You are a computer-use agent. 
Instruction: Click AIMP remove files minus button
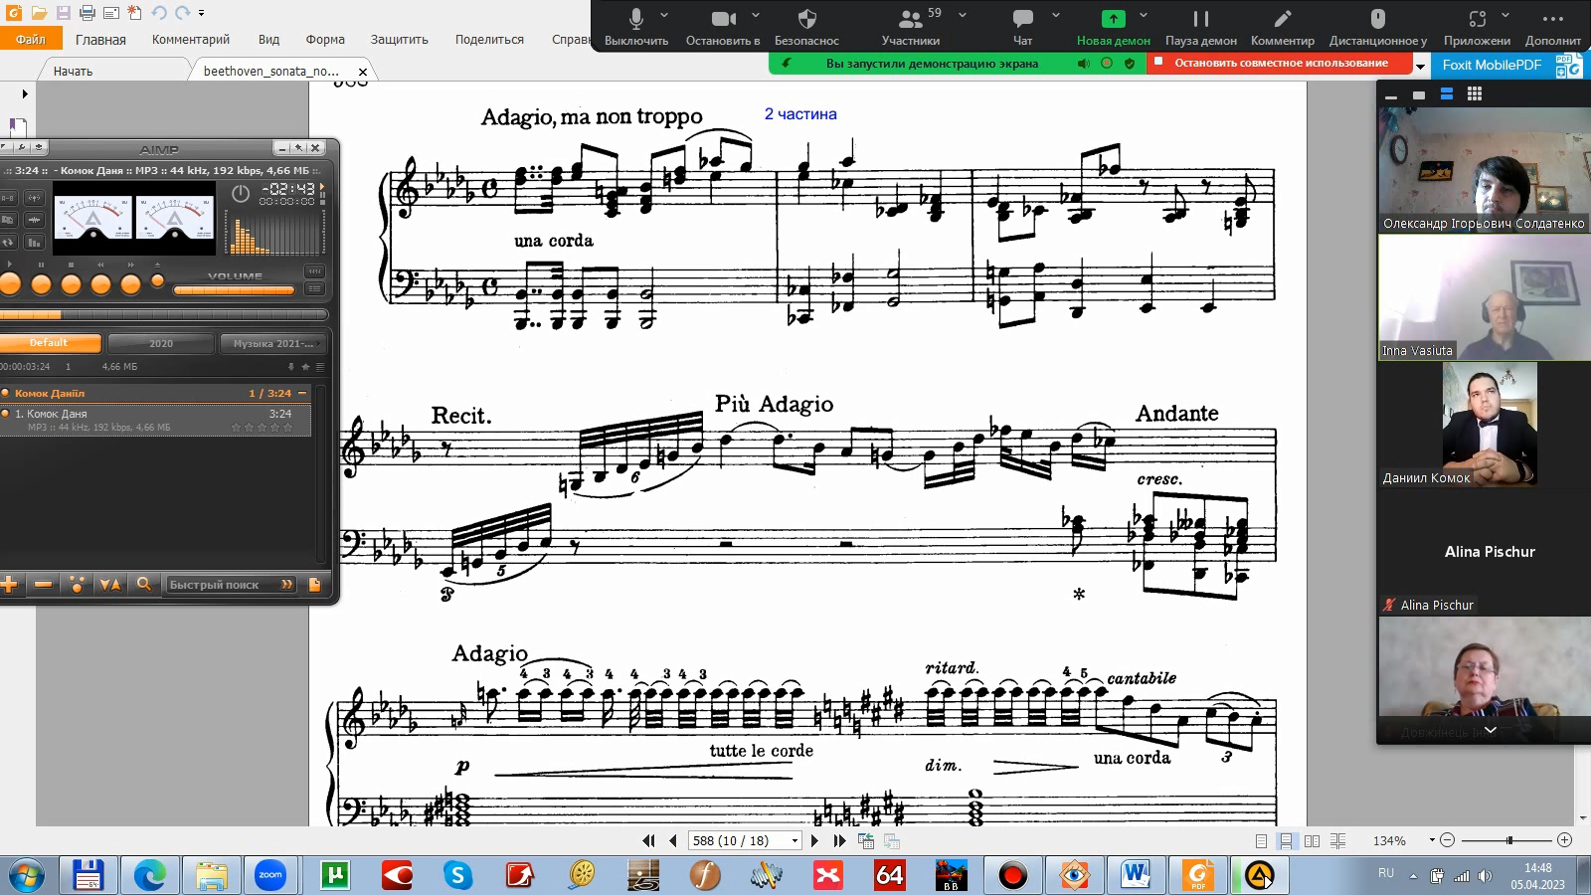43,585
